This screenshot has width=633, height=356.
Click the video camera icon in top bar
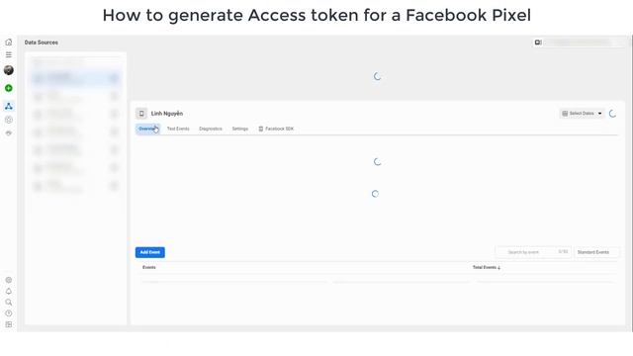(538, 43)
